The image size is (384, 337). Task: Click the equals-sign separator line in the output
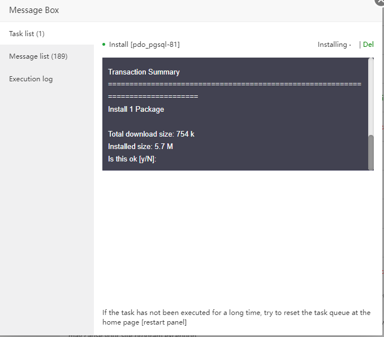pos(234,85)
